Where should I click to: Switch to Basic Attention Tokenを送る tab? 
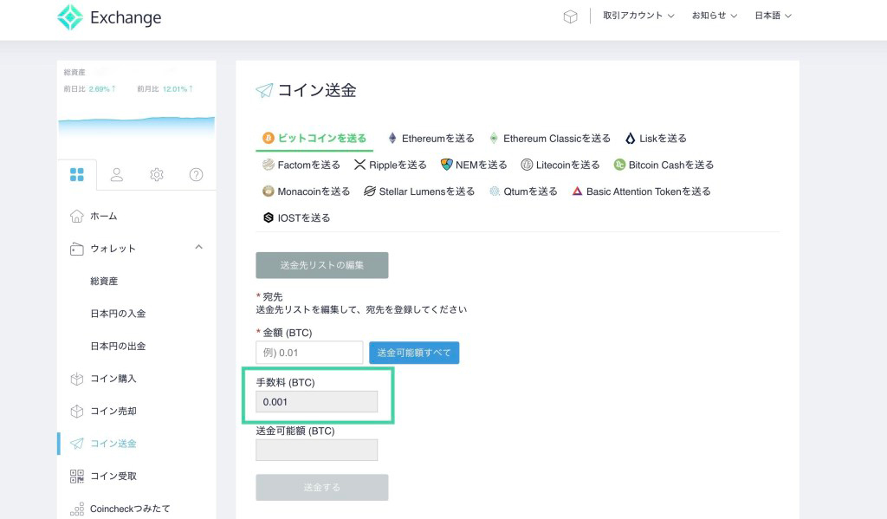point(642,191)
